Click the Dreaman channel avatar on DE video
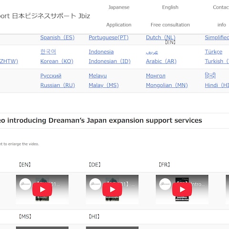This screenshot has height=229, width=229. (x=95, y=184)
